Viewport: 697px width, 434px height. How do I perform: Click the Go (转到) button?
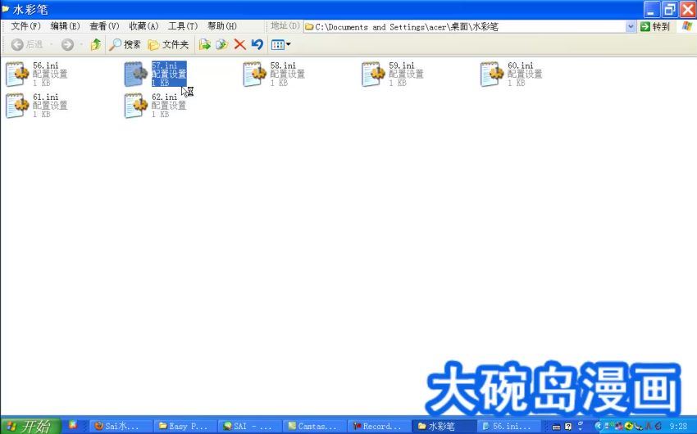[654, 27]
